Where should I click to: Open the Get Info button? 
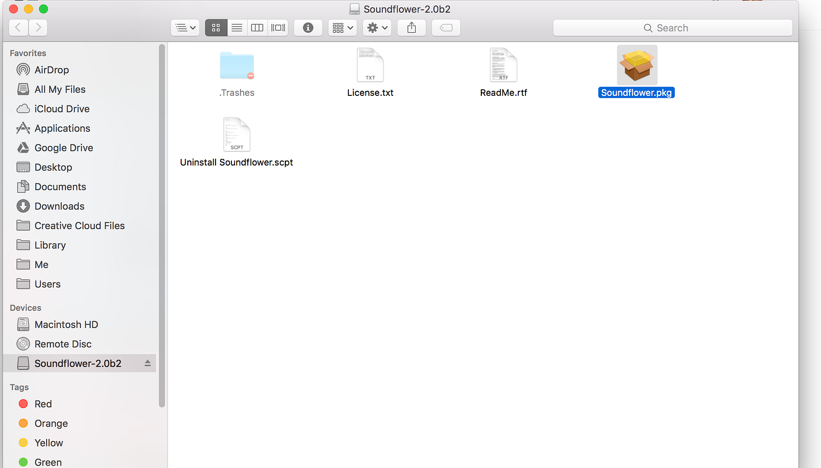pyautogui.click(x=308, y=28)
